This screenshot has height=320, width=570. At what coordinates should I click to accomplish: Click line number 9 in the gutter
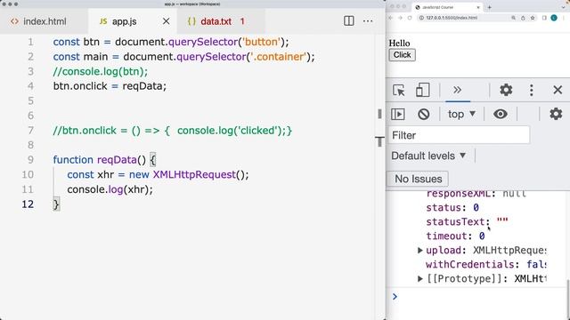click(x=30, y=160)
